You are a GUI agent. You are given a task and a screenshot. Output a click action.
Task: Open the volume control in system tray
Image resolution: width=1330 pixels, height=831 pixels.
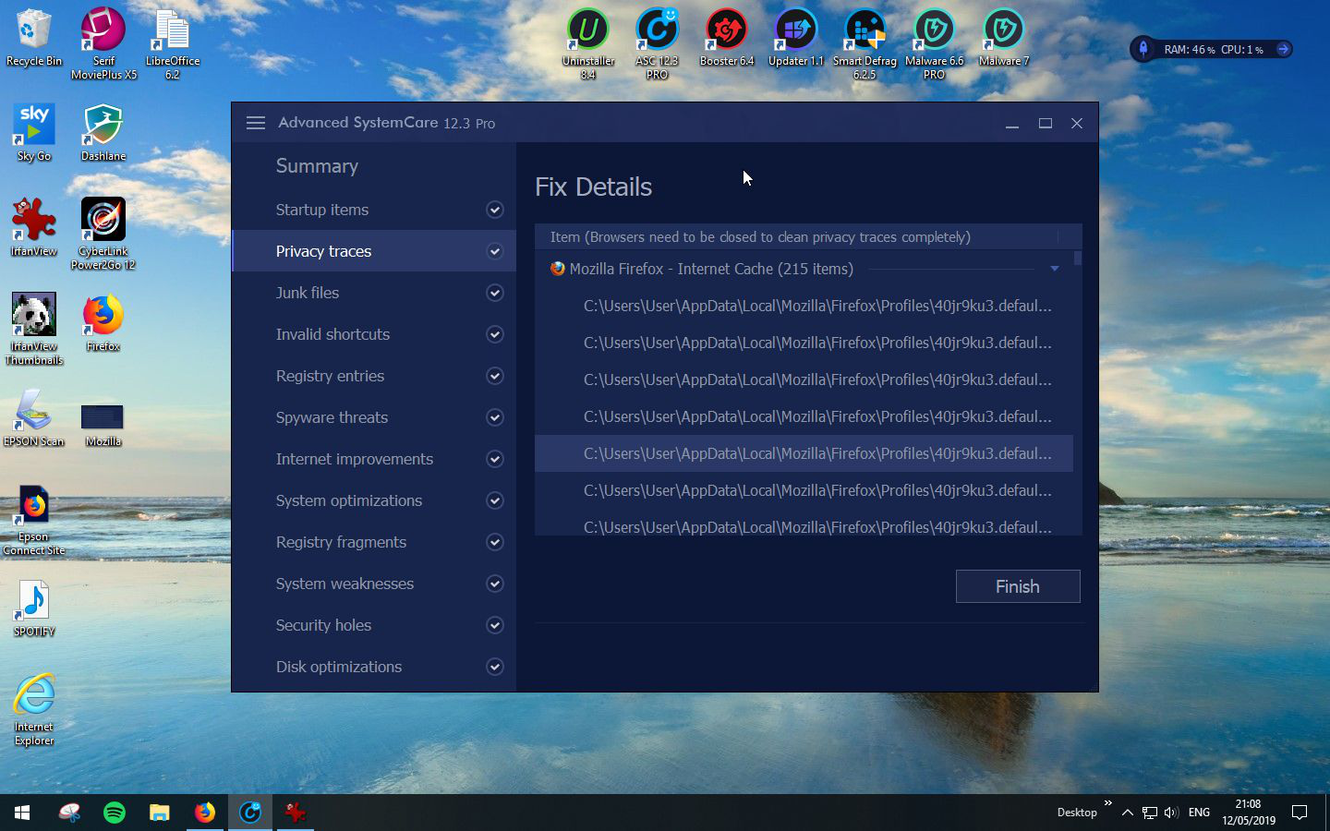[1171, 813]
